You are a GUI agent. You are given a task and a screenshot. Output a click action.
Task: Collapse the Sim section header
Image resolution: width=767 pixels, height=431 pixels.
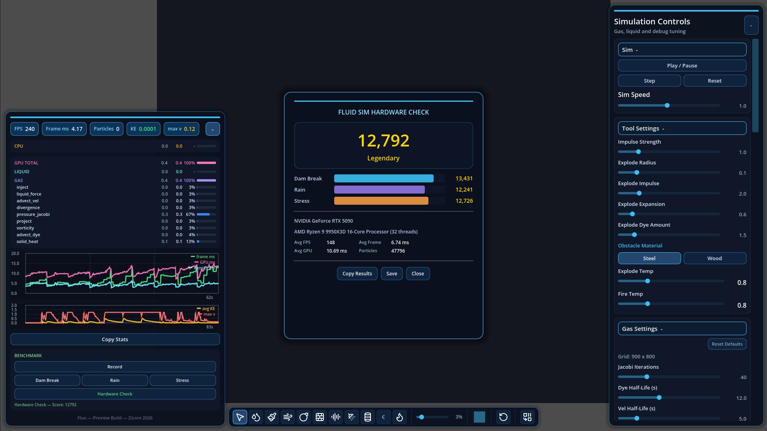(x=682, y=50)
